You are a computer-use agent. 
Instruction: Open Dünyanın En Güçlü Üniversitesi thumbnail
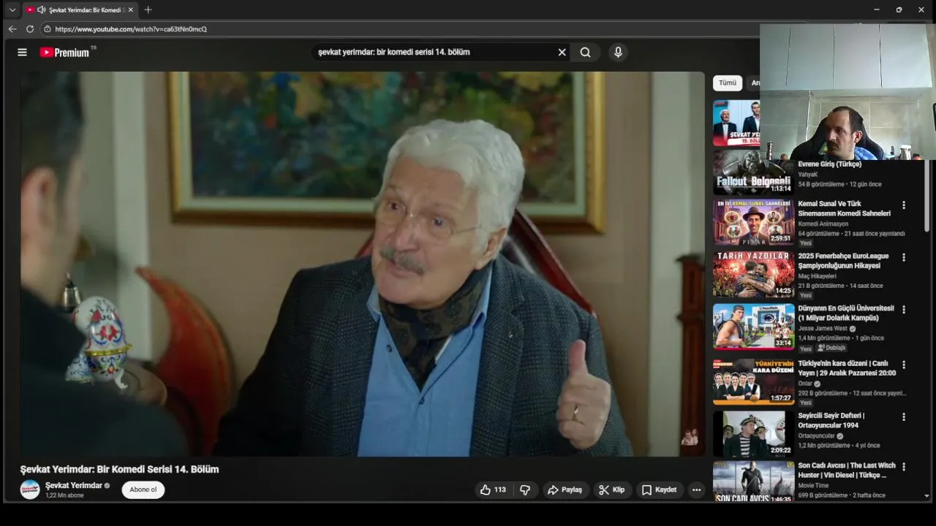click(753, 327)
